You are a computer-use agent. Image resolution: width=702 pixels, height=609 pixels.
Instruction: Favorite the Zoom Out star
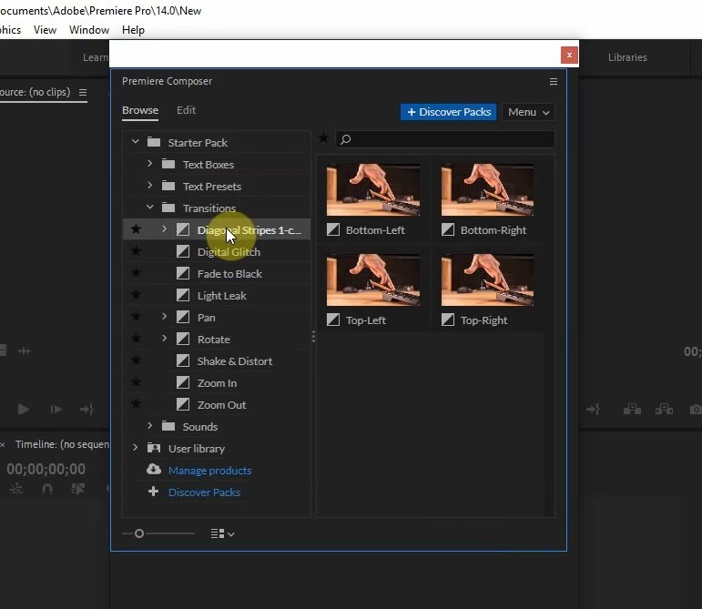136,403
